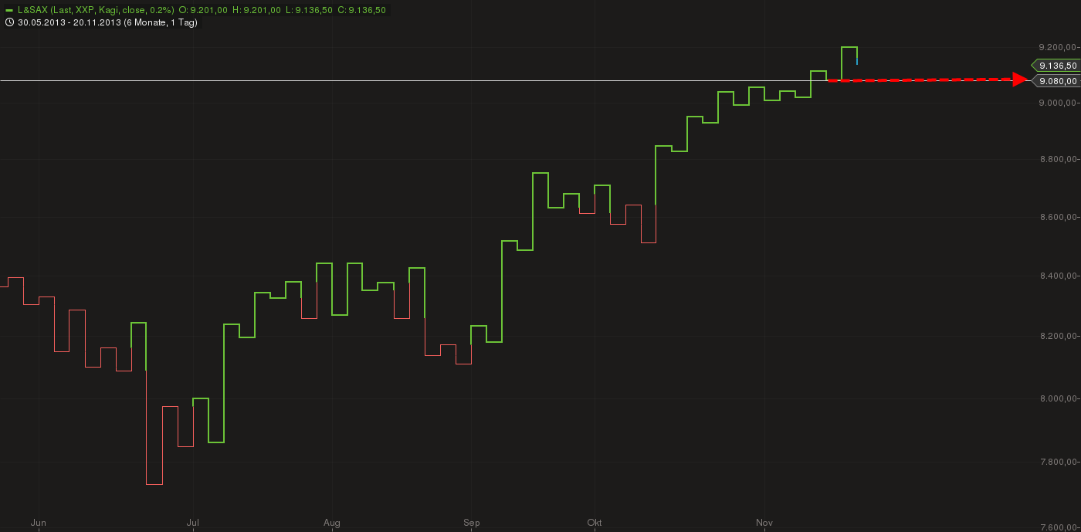The height and width of the screenshot is (532, 1081).
Task: Click the Sep label on the time axis
Action: (x=472, y=523)
